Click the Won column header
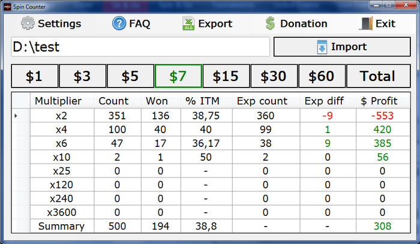Image resolution: width=420 pixels, height=244 pixels. (161, 101)
